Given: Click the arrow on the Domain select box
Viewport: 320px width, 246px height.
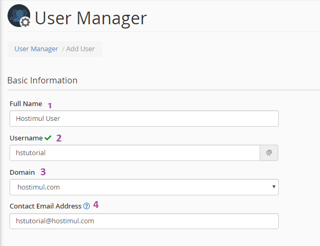Looking at the screenshot, I should pos(273,187).
